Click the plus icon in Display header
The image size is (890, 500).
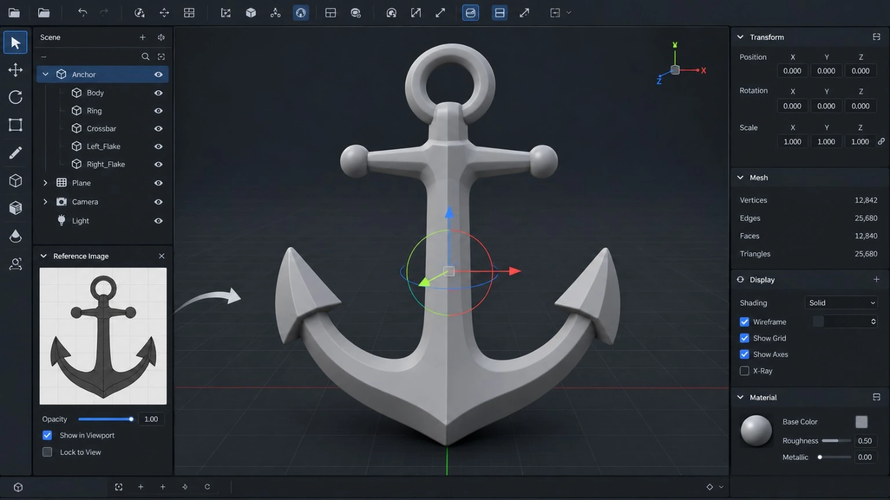[x=877, y=280]
